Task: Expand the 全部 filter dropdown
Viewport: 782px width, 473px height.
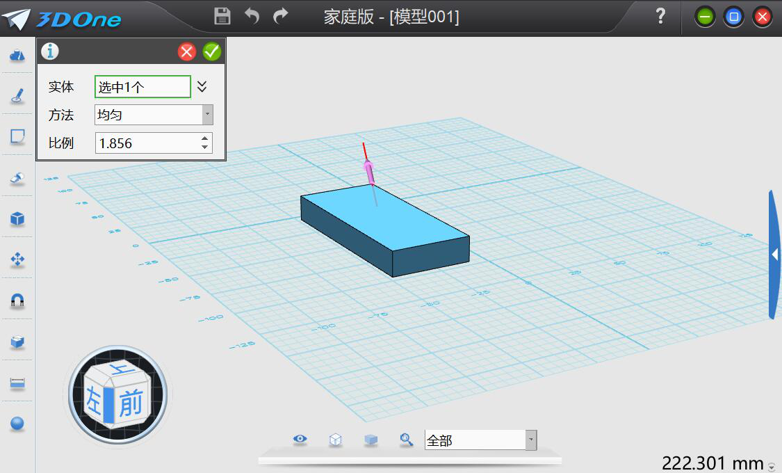Action: click(531, 440)
